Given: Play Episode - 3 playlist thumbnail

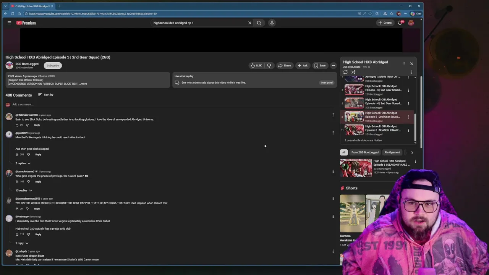Looking at the screenshot, I should point(354,90).
